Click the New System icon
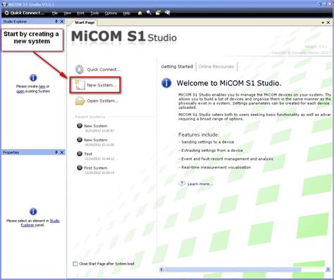 80,85
